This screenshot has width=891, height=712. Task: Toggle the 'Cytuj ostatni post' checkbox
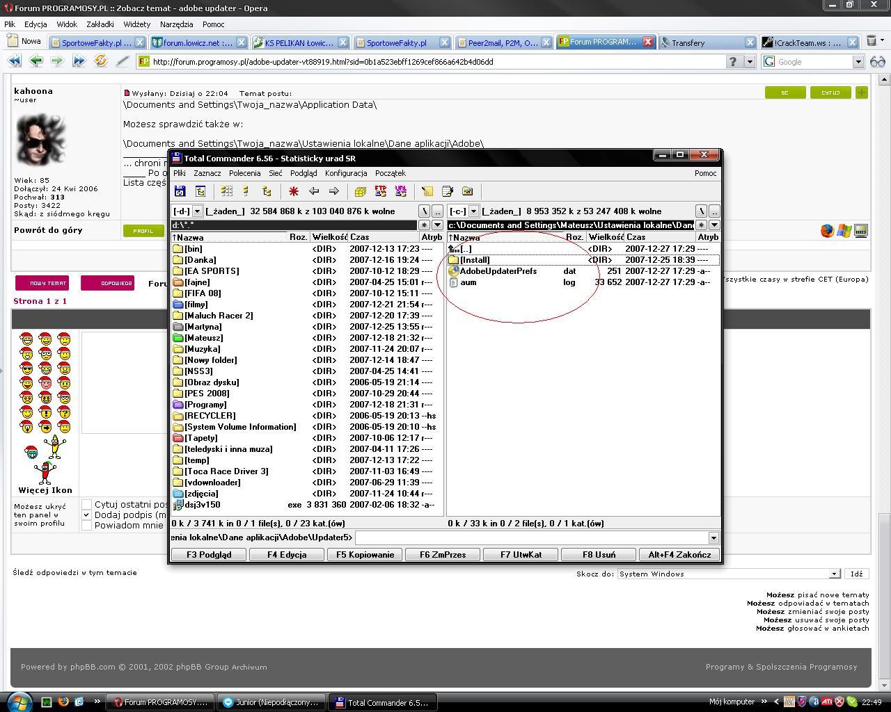pyautogui.click(x=87, y=504)
